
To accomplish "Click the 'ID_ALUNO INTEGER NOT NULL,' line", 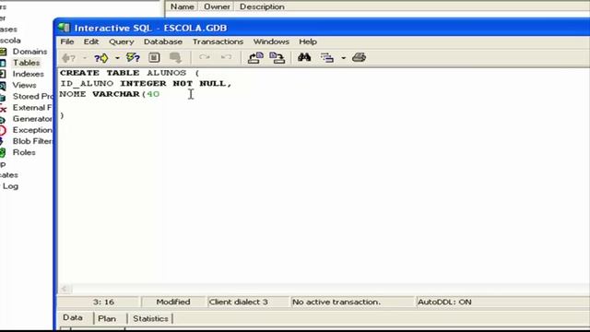I will pos(146,83).
